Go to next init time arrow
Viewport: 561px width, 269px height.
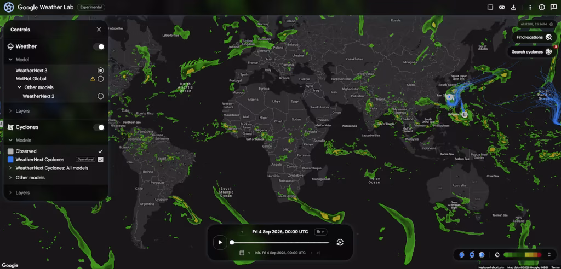click(x=311, y=253)
